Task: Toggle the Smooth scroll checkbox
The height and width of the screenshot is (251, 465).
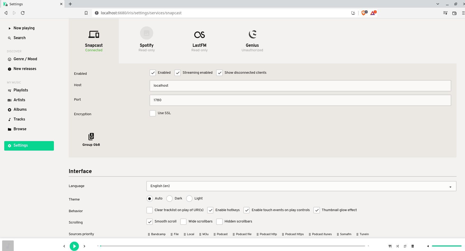Action: pyautogui.click(x=150, y=221)
